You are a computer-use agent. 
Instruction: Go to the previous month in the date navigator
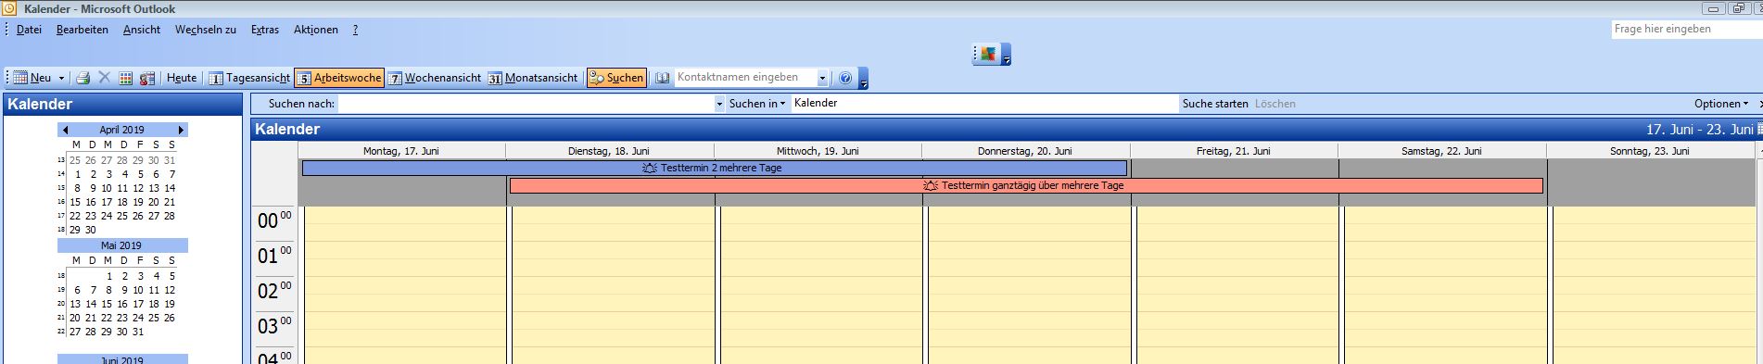[x=65, y=130]
